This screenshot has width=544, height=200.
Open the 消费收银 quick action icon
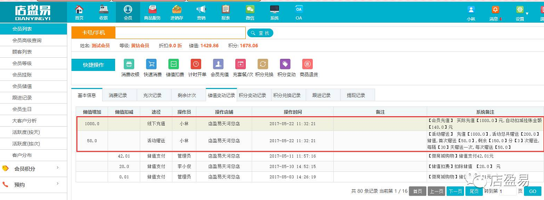coord(129,64)
